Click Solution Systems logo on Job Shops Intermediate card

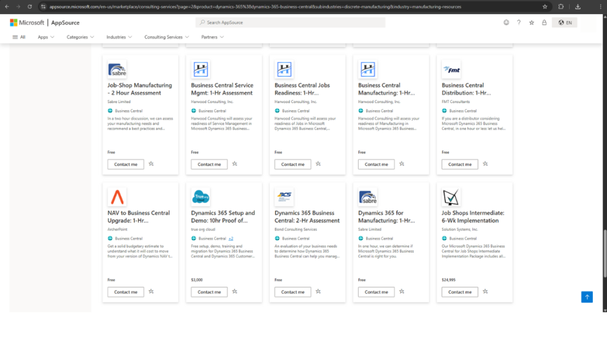click(x=451, y=197)
